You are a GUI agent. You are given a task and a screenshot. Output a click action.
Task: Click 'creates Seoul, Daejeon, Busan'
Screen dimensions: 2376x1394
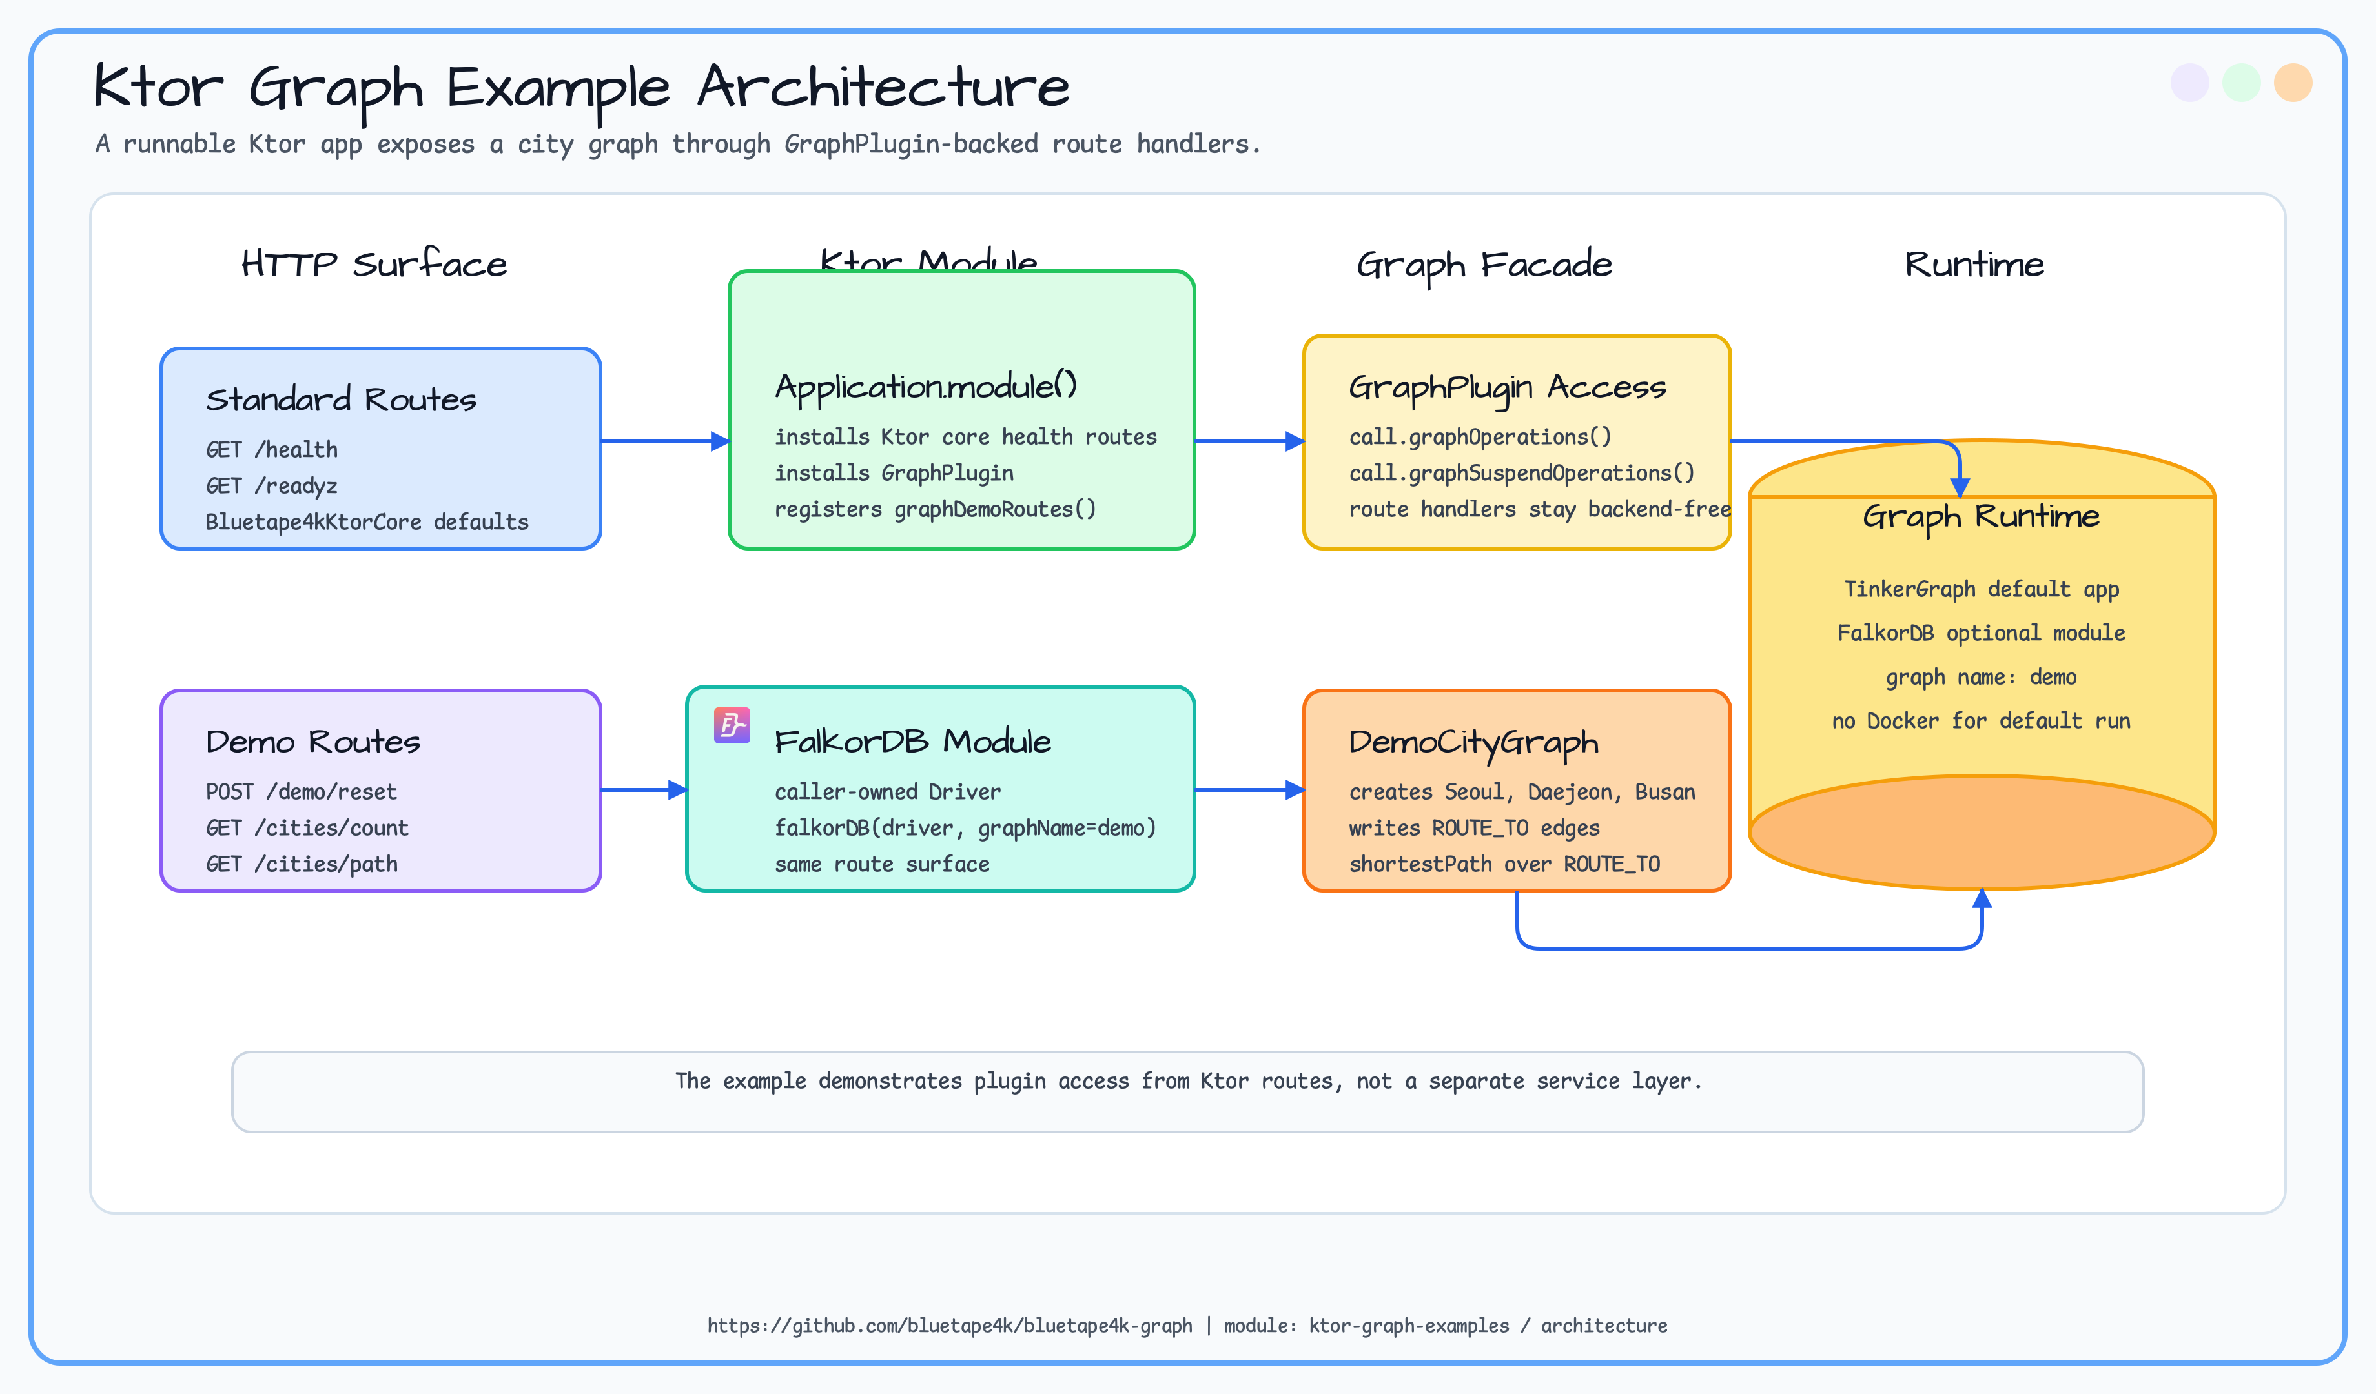[1522, 792]
